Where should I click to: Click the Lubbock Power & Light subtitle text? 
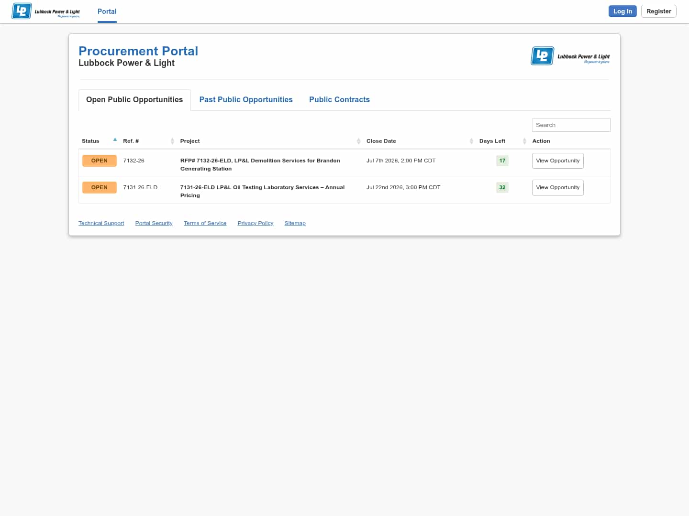tap(126, 63)
